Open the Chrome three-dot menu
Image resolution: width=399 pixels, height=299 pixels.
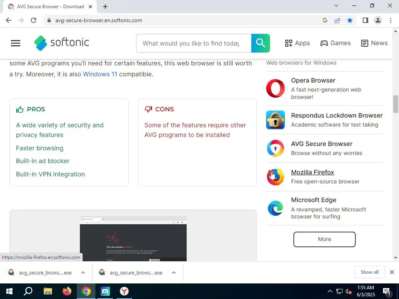[x=390, y=20]
